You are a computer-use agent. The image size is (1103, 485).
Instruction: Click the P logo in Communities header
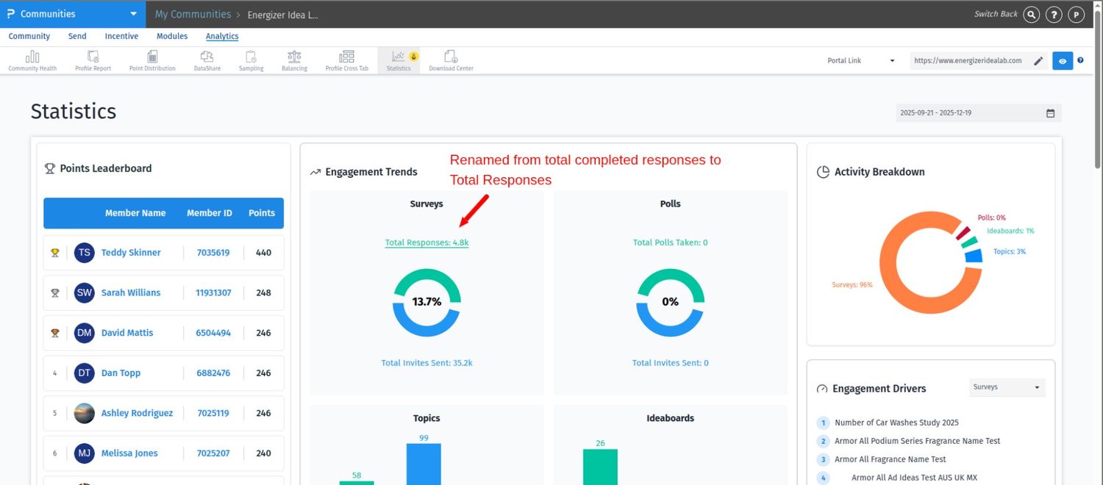(x=11, y=14)
